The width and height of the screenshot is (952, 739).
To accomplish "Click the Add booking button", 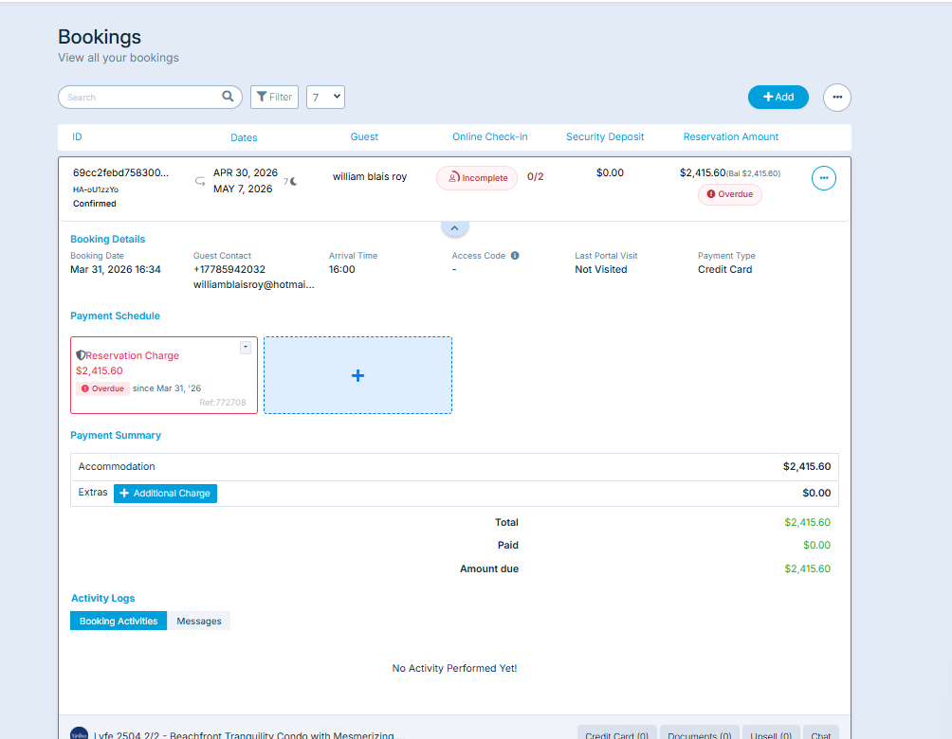I will (x=778, y=97).
